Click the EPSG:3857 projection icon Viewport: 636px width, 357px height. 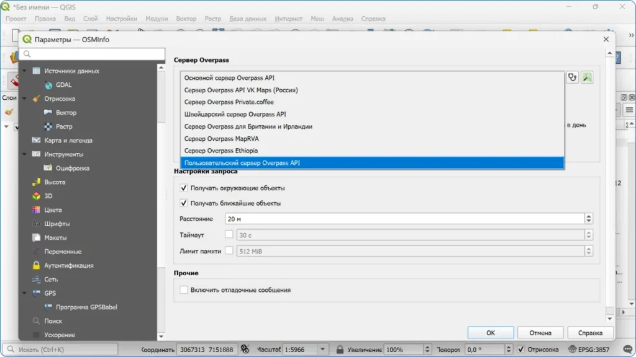click(572, 350)
